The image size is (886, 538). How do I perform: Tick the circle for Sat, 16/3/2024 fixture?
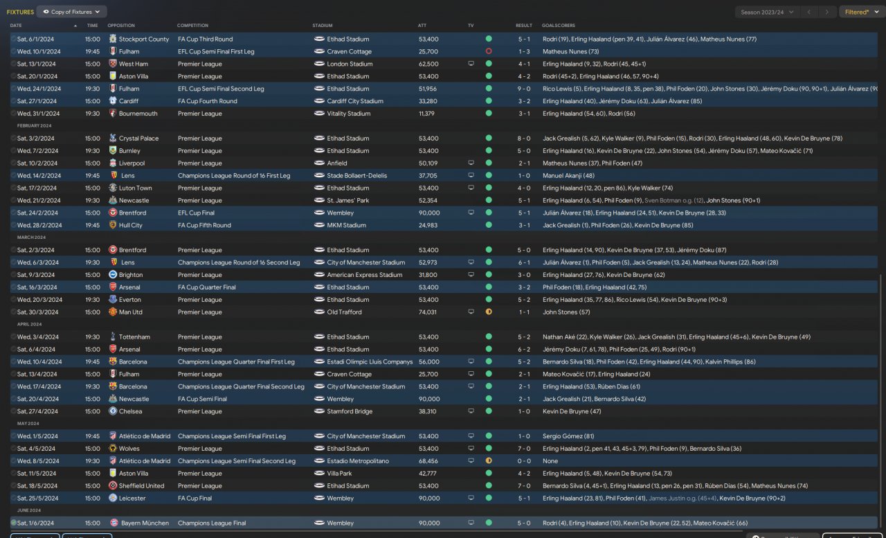(13, 287)
